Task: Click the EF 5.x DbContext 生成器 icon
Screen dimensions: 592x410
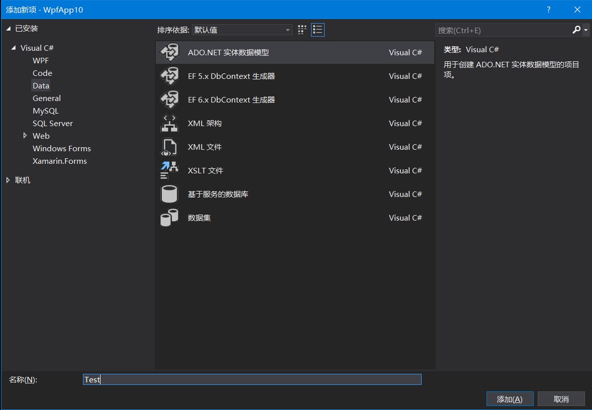Action: pos(169,76)
